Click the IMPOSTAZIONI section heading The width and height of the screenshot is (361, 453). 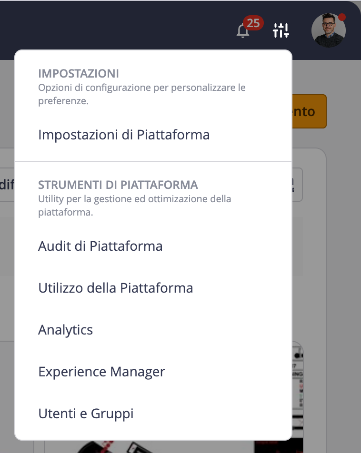pyautogui.click(x=79, y=74)
